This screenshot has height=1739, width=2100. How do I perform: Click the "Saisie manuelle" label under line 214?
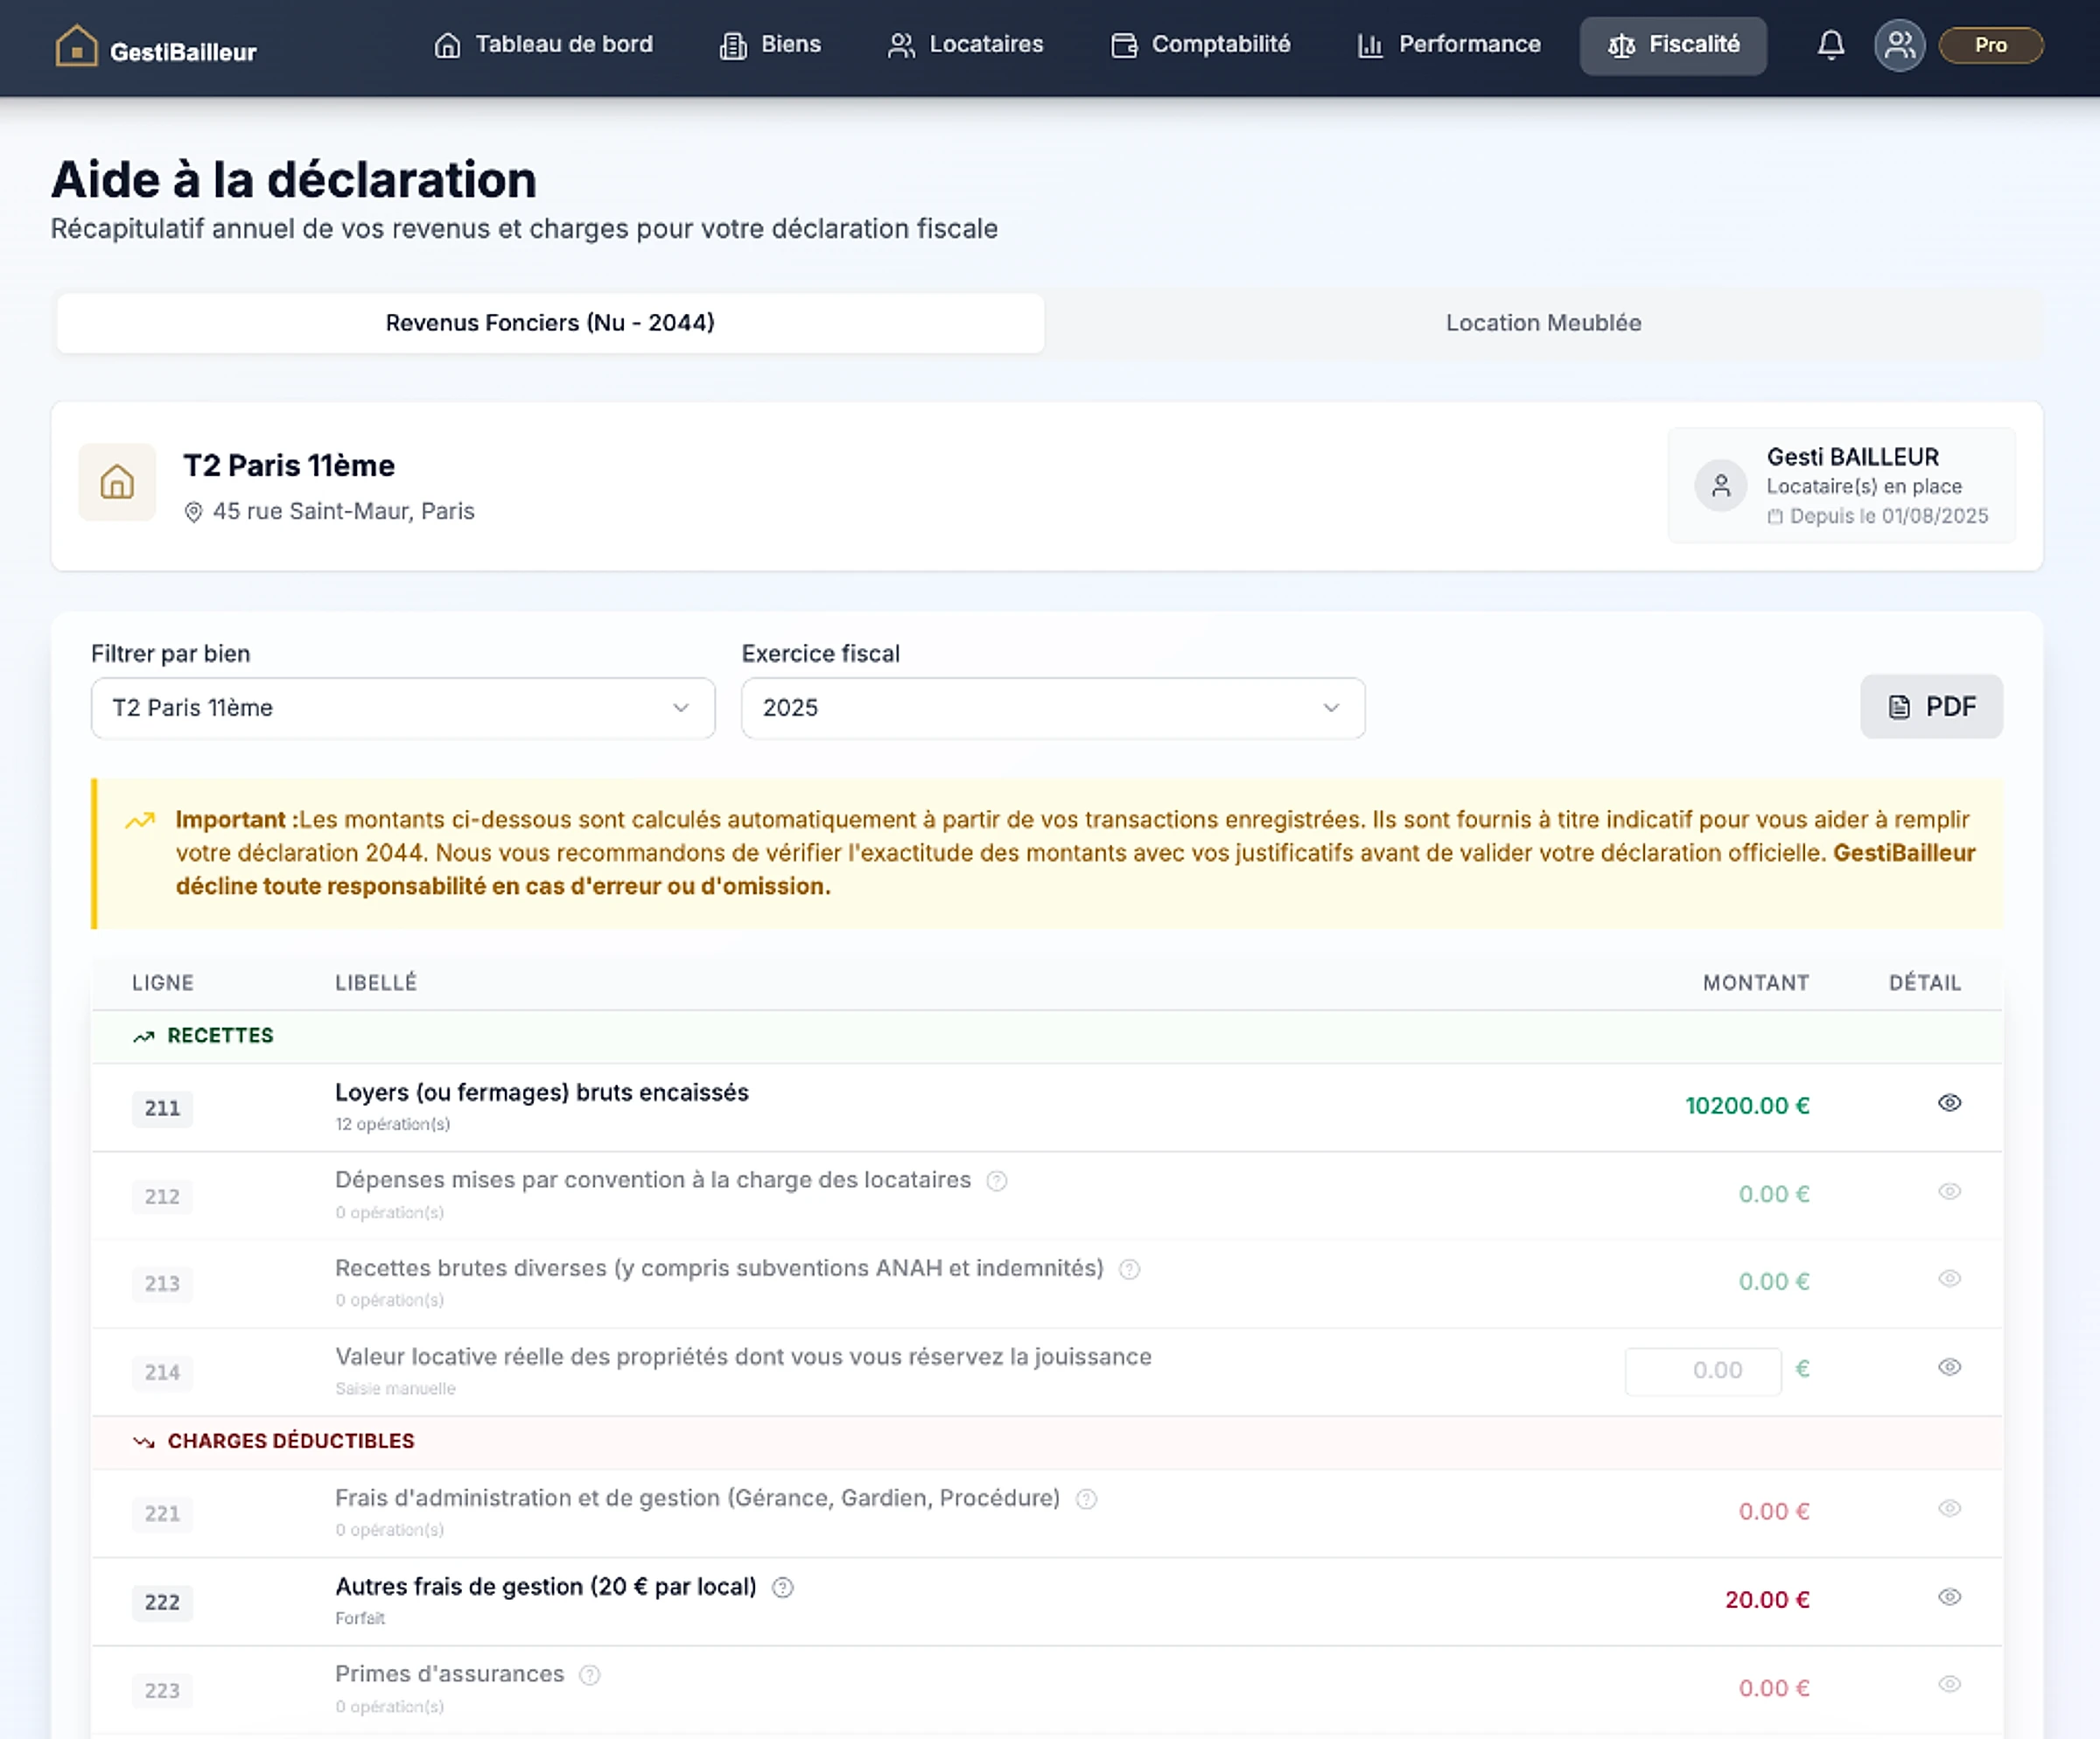pyautogui.click(x=395, y=1389)
